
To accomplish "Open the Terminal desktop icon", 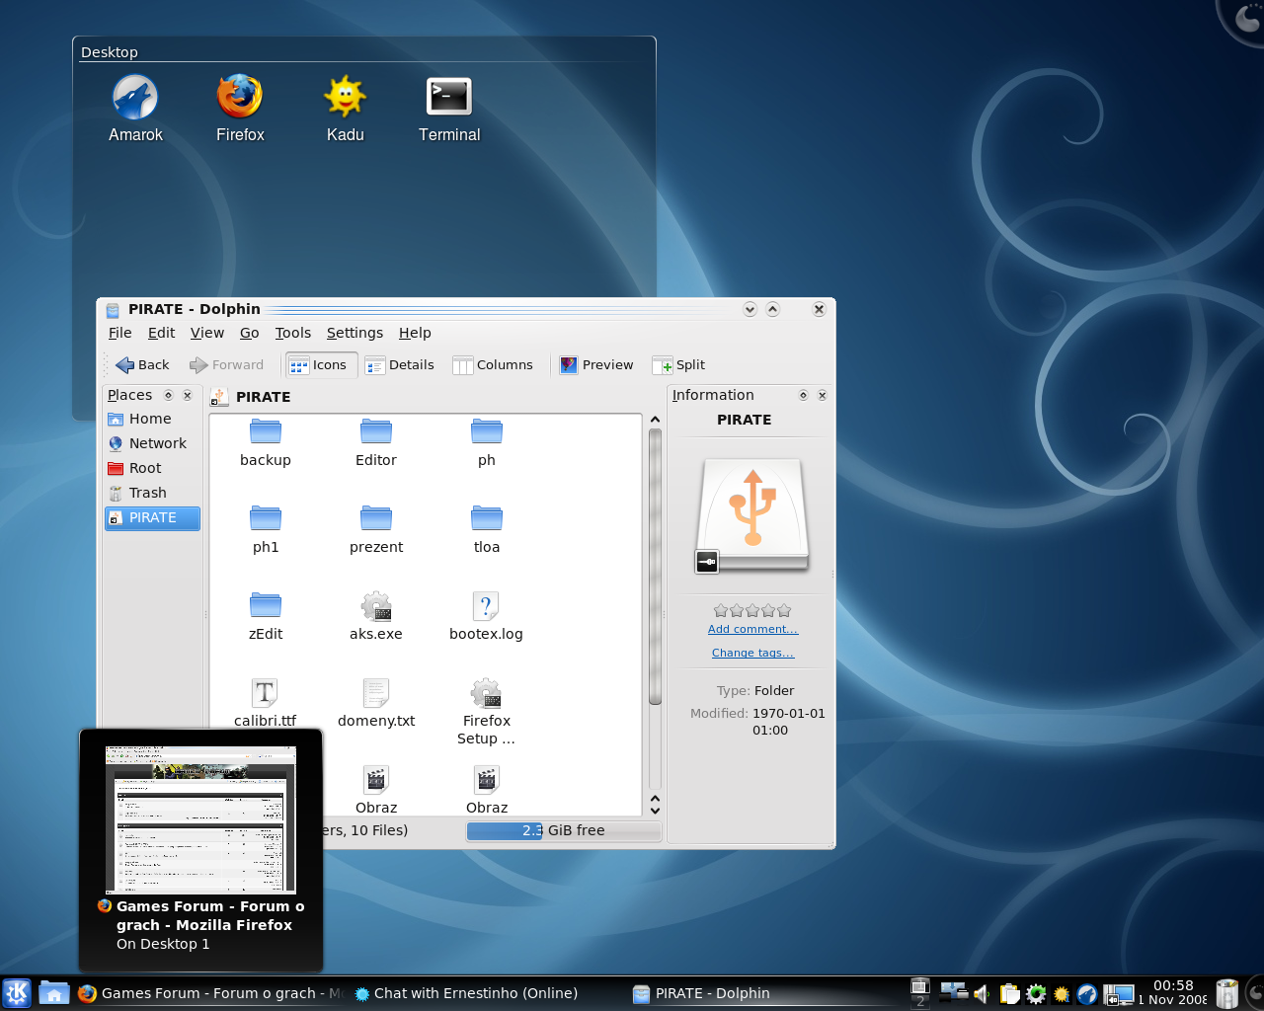I will tap(449, 109).
